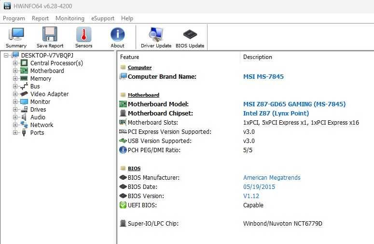Click the BIOS Manufacturer row label

153,178
